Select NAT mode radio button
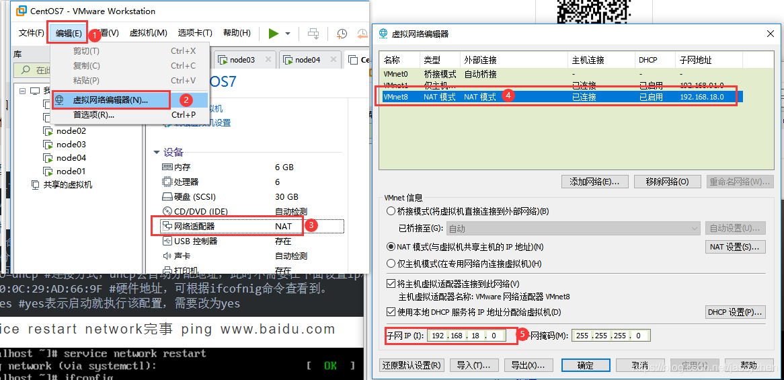Screen dimensions: 784x380 pyautogui.click(x=391, y=247)
